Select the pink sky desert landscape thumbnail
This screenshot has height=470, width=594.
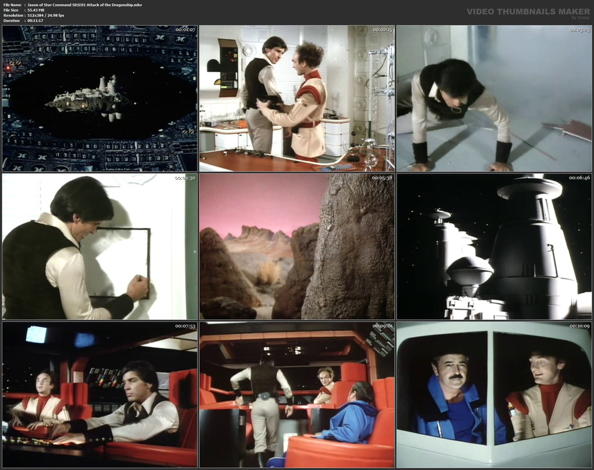(x=297, y=247)
